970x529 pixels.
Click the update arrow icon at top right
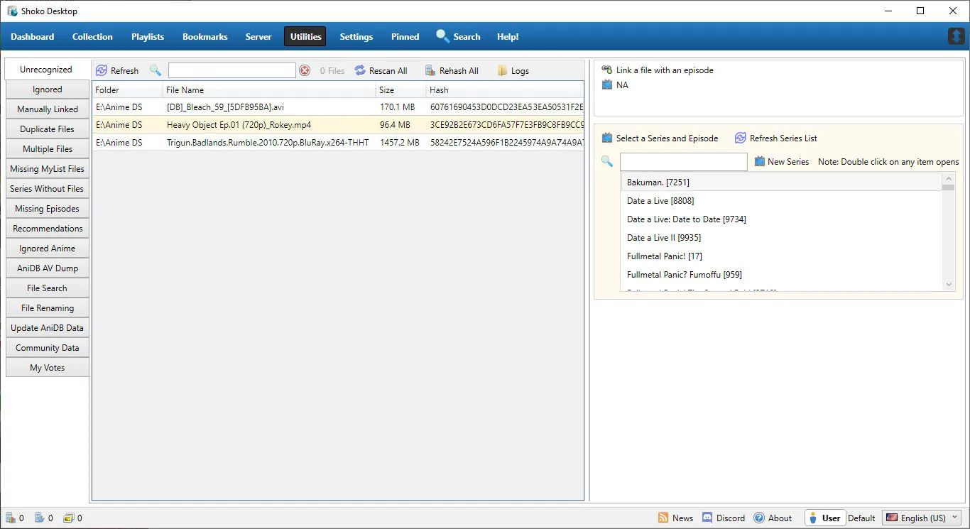point(957,36)
